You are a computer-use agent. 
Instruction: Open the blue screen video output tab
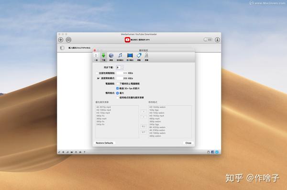[130, 57]
